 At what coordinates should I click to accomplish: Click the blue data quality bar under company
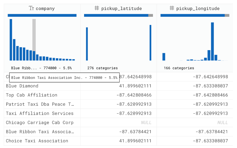pyautogui.click(x=42, y=15)
